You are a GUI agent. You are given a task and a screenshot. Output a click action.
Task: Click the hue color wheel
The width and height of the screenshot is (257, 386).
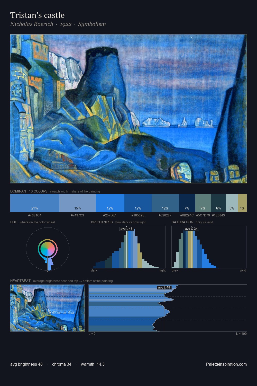click(48, 249)
